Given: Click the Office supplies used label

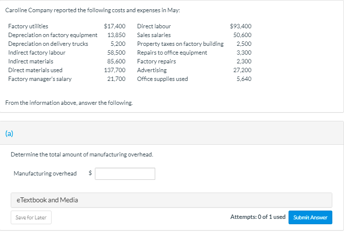Looking at the screenshot, I should [162, 79].
